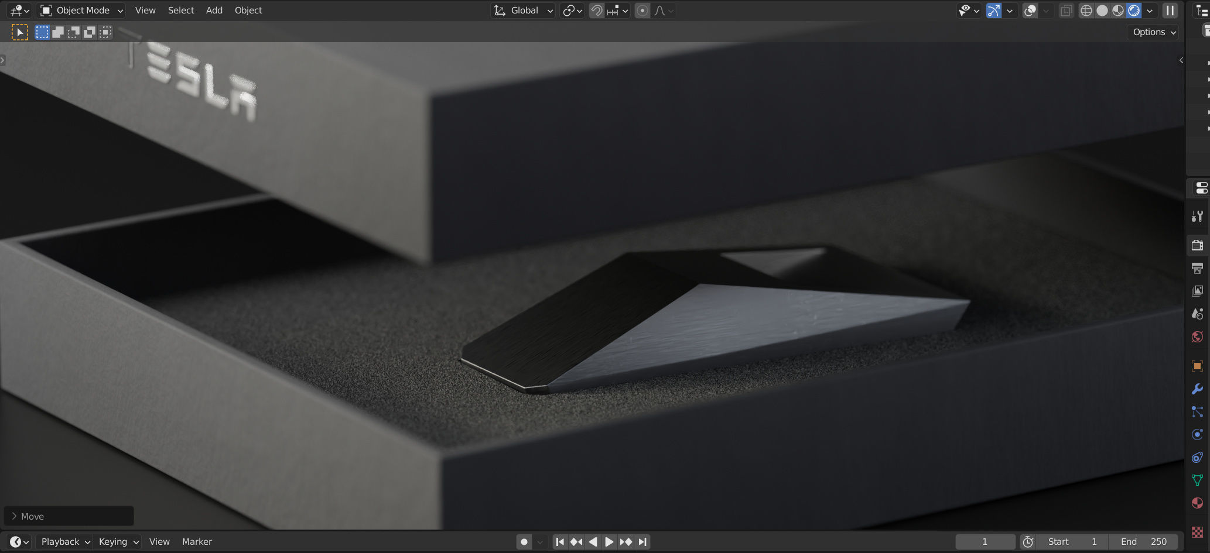1210x553 pixels.
Task: Open the Object properties tab
Action: point(1198,366)
